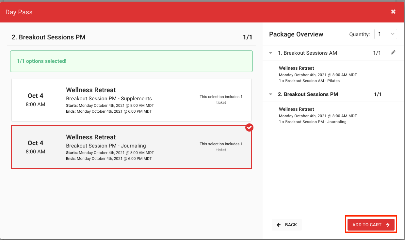Screen dimensions: 405x240
Task: Click '2. Breakout Sessions PM' main heading
Action: click(x=49, y=37)
